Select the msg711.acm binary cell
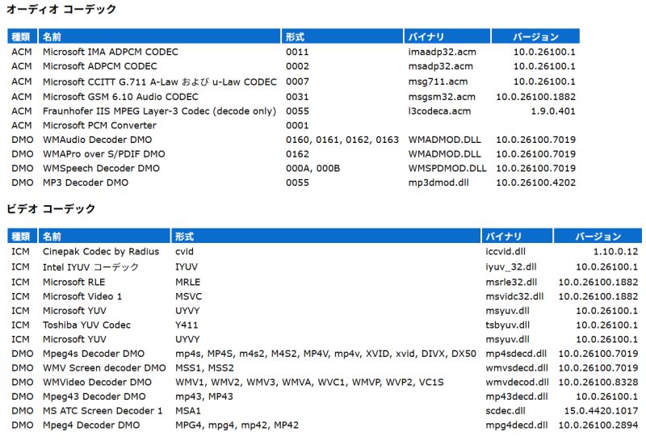The image size is (646, 440). (438, 82)
